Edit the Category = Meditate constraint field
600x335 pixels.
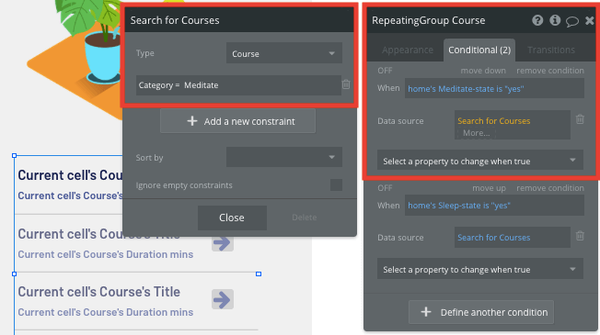(238, 85)
